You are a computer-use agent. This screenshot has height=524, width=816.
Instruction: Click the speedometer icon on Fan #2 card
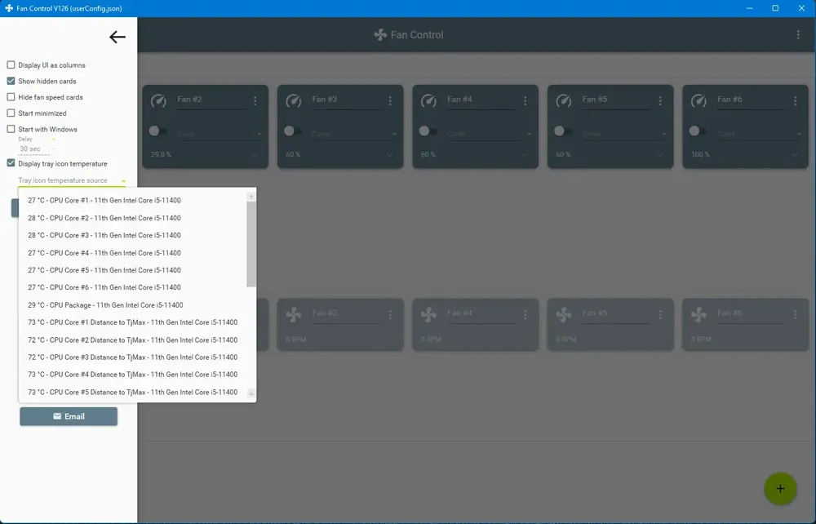[159, 100]
